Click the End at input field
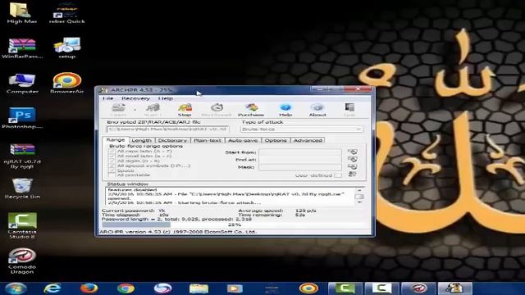 [x=300, y=160]
